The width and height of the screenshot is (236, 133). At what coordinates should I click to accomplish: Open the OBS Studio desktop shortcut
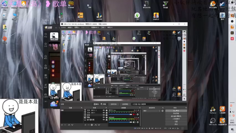pos(213,122)
